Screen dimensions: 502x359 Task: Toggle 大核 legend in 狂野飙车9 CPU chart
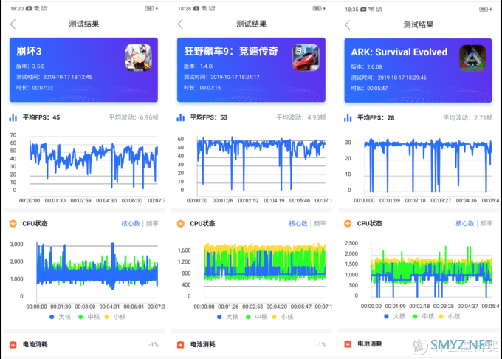click(x=227, y=317)
